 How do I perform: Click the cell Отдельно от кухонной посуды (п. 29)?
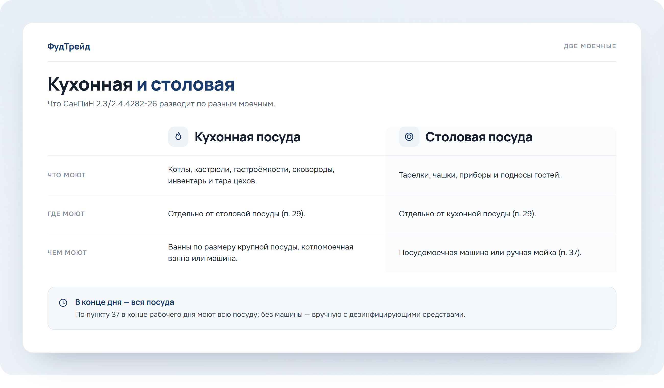click(467, 214)
